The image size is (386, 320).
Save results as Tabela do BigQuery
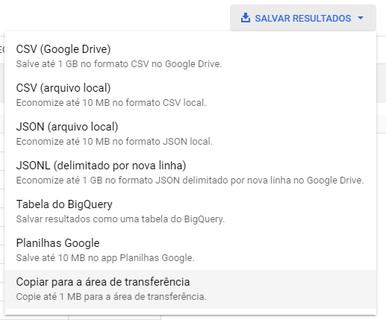[x=190, y=211]
